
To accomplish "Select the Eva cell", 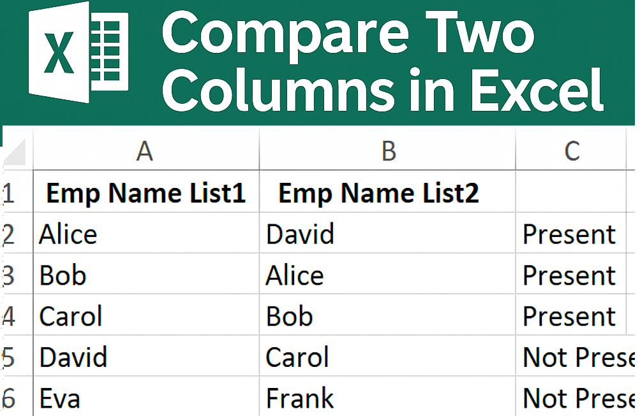I will point(60,398).
